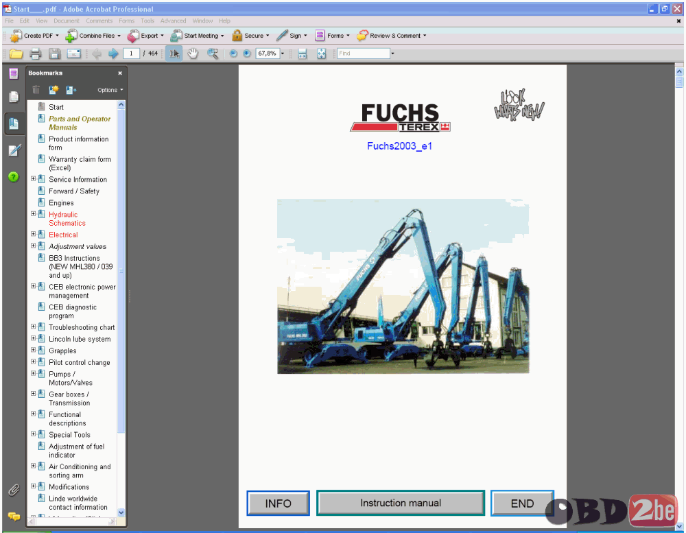Open bookmarks Options dropdown

click(x=110, y=90)
